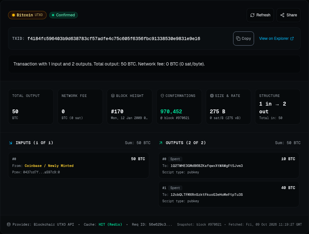The height and width of the screenshot is (234, 309).
Task: Click the 970,452 confirmations value
Action: pos(171,112)
